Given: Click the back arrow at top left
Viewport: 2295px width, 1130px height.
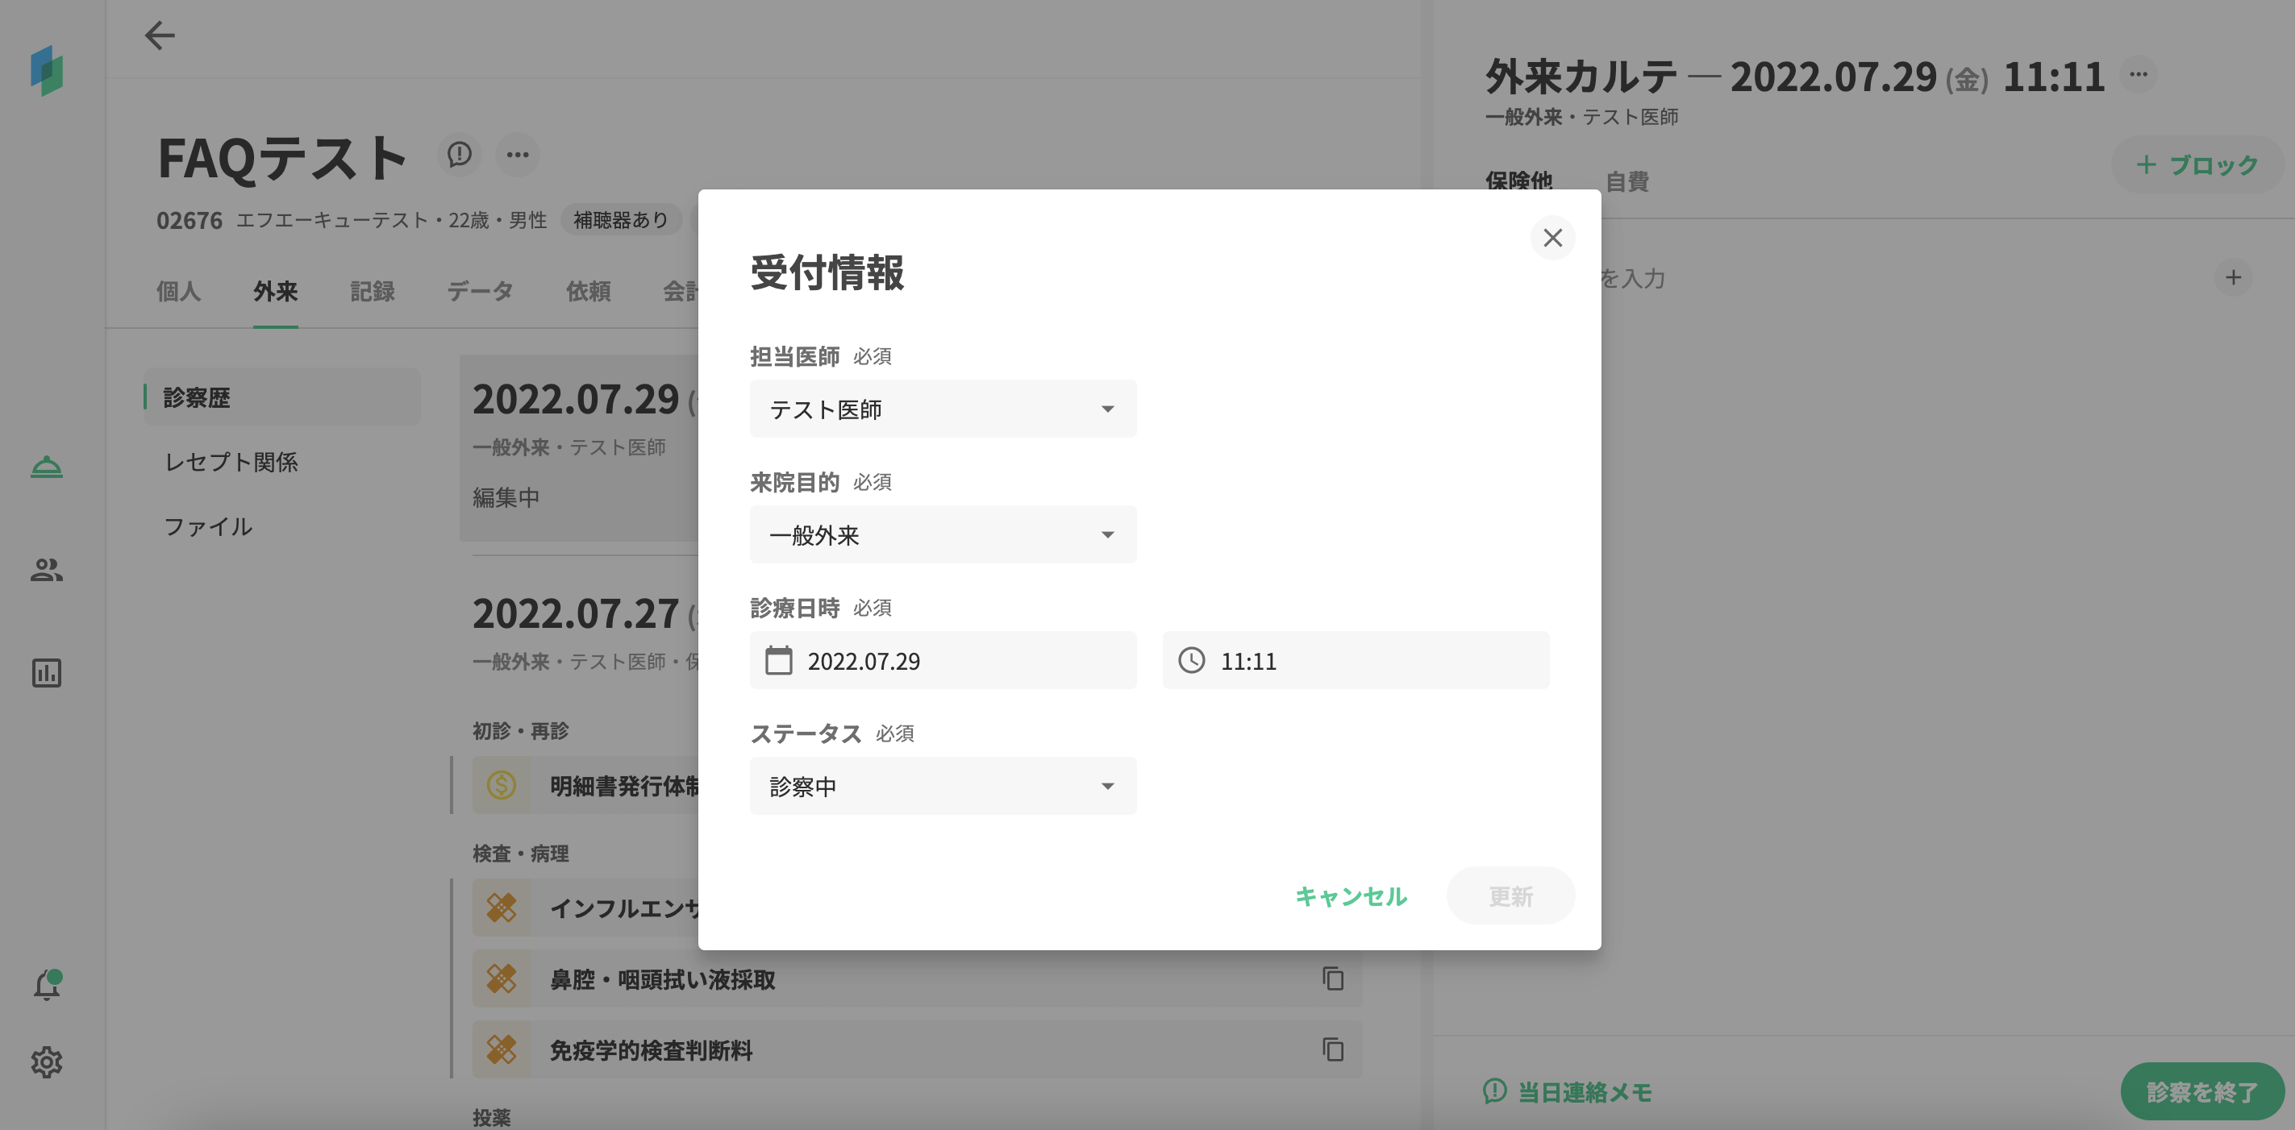Looking at the screenshot, I should pos(160,35).
